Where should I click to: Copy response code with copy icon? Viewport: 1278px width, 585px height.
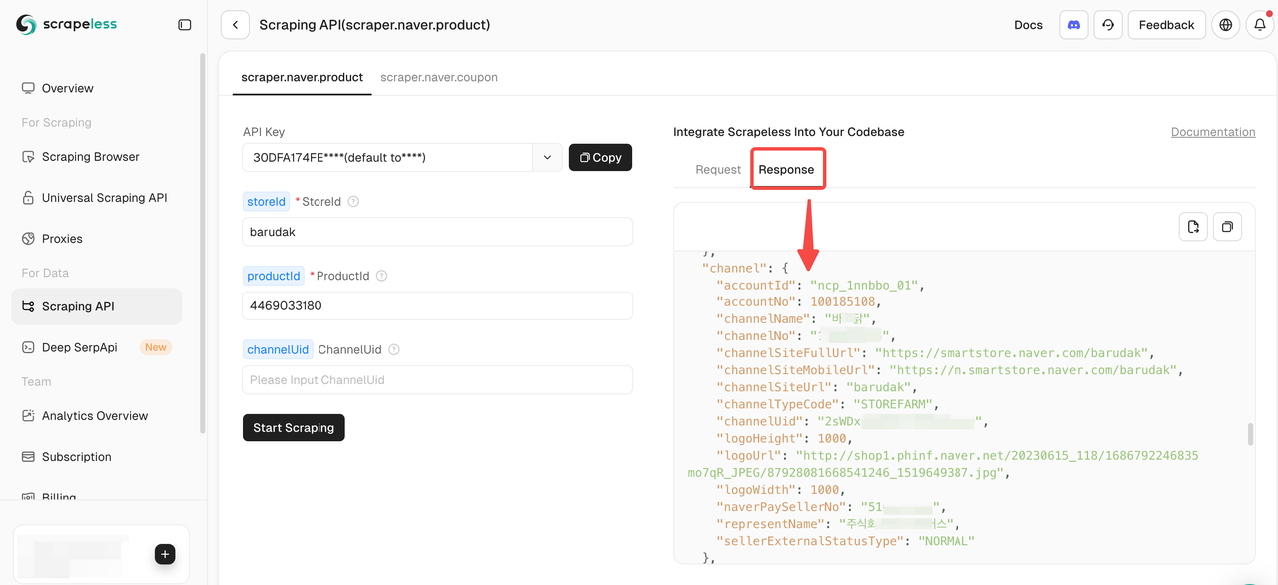pyautogui.click(x=1227, y=227)
